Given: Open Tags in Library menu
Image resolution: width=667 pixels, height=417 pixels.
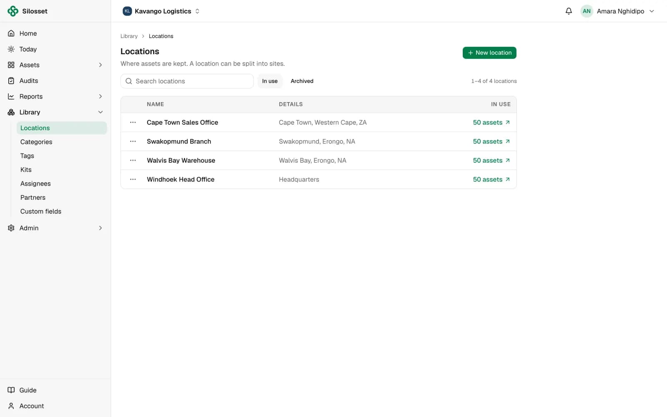Looking at the screenshot, I should pyautogui.click(x=62, y=156).
